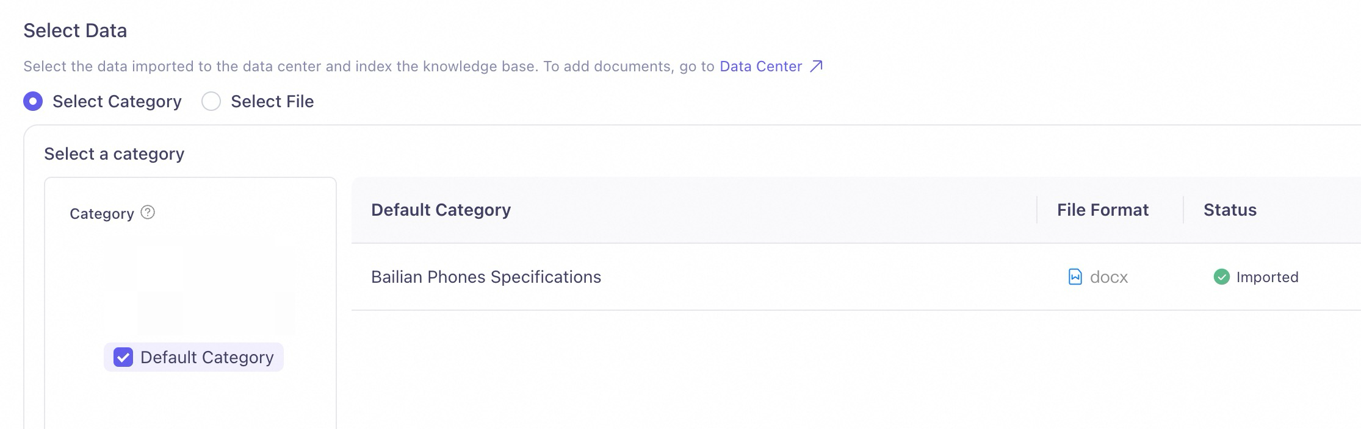Click the green Imported status check icon
This screenshot has height=429, width=1361.
pos(1221,277)
